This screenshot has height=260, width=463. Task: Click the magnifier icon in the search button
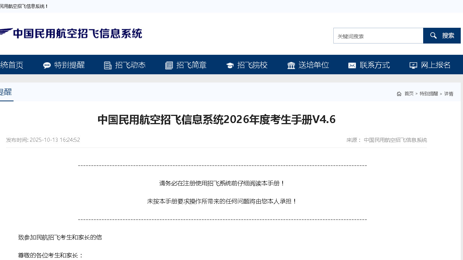point(433,35)
